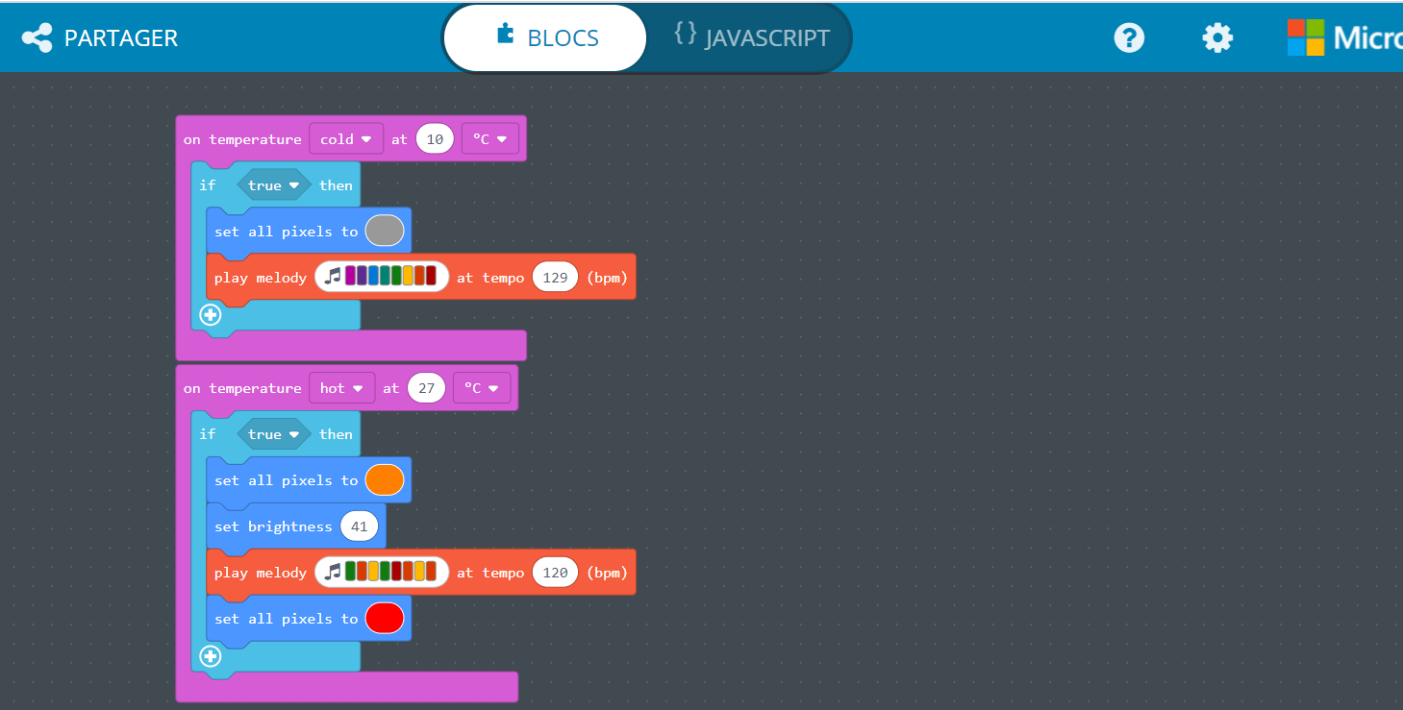The image size is (1403, 710).
Task: Select "set all pixels to" orange block text
Action: click(286, 480)
